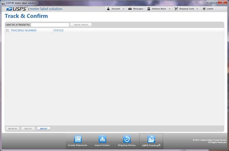This screenshot has width=229, height=151.
Task: Open USPS Tracking in the bottom bar
Action: 151,141
